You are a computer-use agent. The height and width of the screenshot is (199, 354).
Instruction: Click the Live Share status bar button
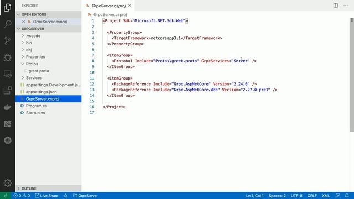(46, 196)
